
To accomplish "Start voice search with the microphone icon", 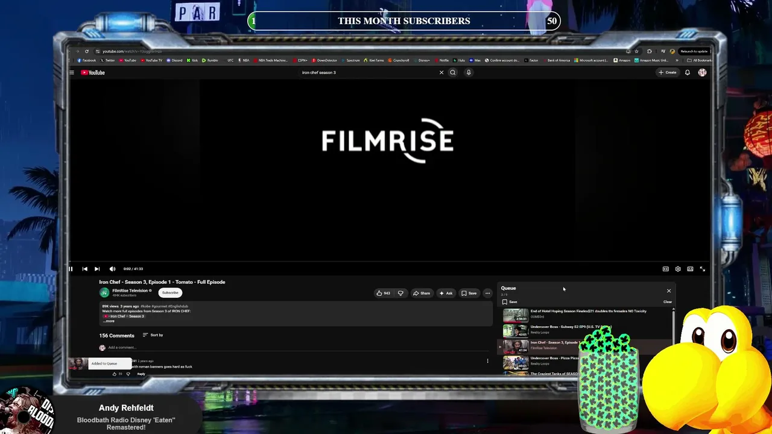I will click(x=469, y=72).
